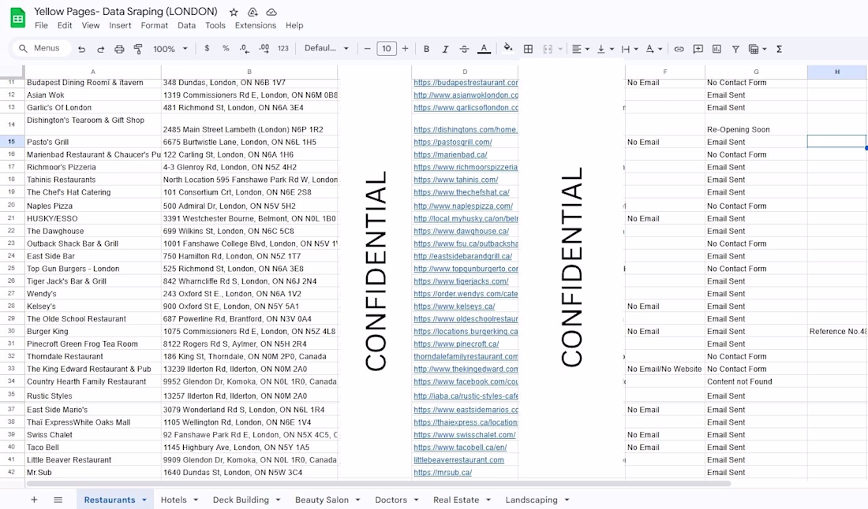Viewport: 868px width, 509px height.
Task: Open the Default font dropdown
Action: [x=327, y=48]
